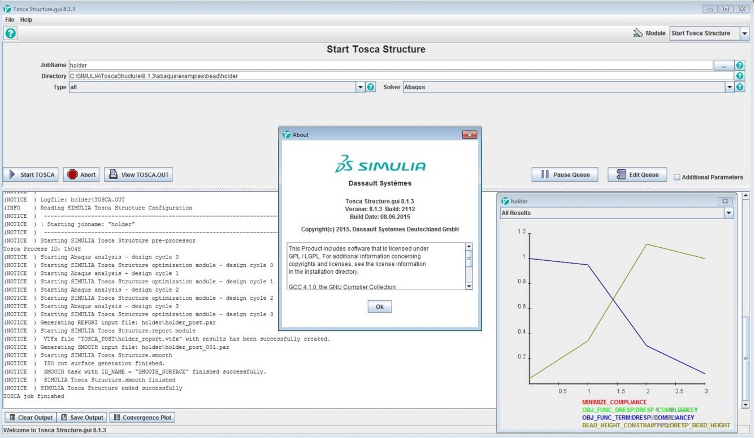Open the Help menu
Viewport: 755px width, 438px height.
click(x=27, y=20)
